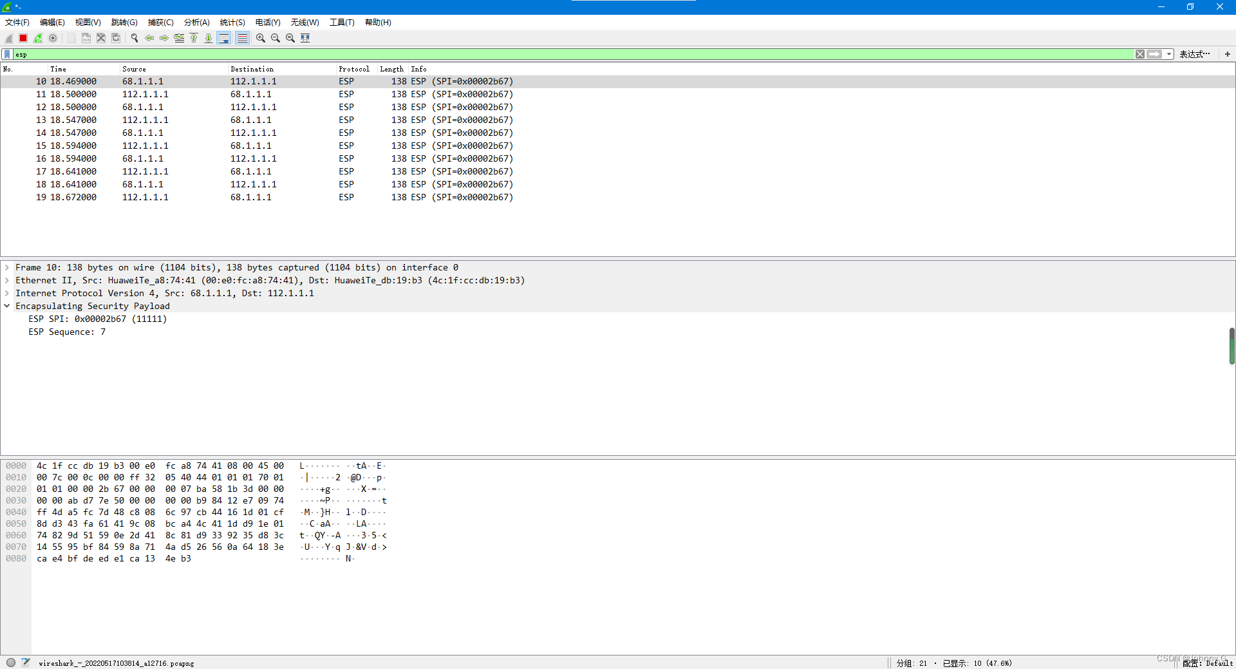This screenshot has height=669, width=1236.
Task: Select the ESP Sequence: 7 field
Action: (66, 332)
